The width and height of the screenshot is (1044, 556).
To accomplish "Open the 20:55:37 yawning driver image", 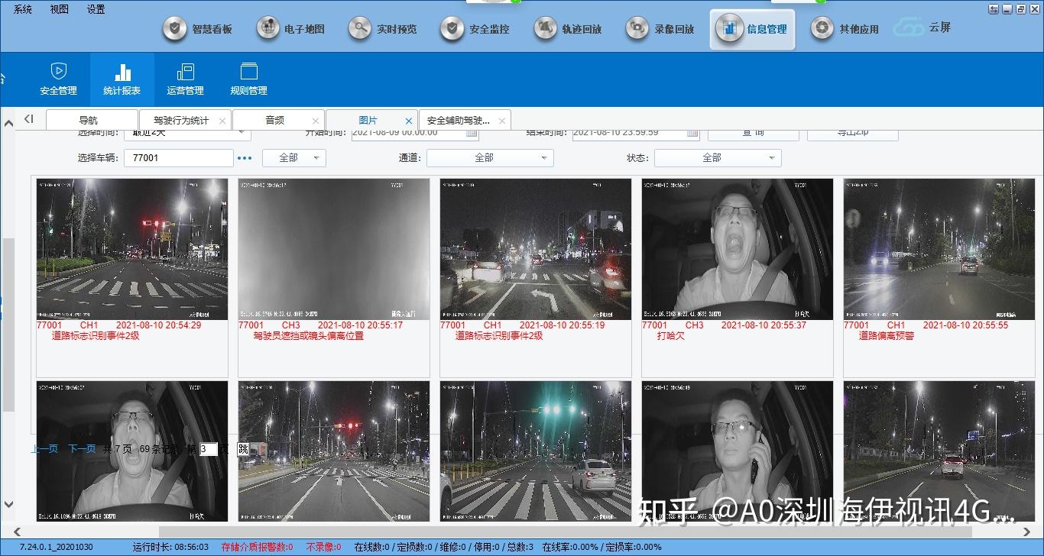I will pos(738,249).
